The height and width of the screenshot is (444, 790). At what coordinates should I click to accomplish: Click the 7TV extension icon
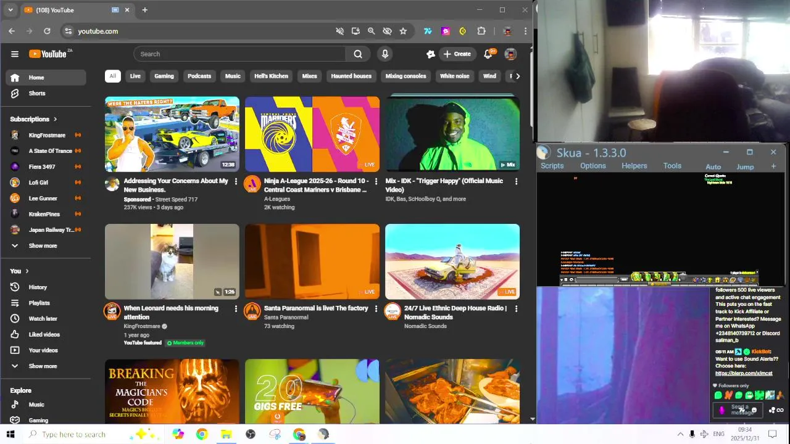(x=428, y=31)
